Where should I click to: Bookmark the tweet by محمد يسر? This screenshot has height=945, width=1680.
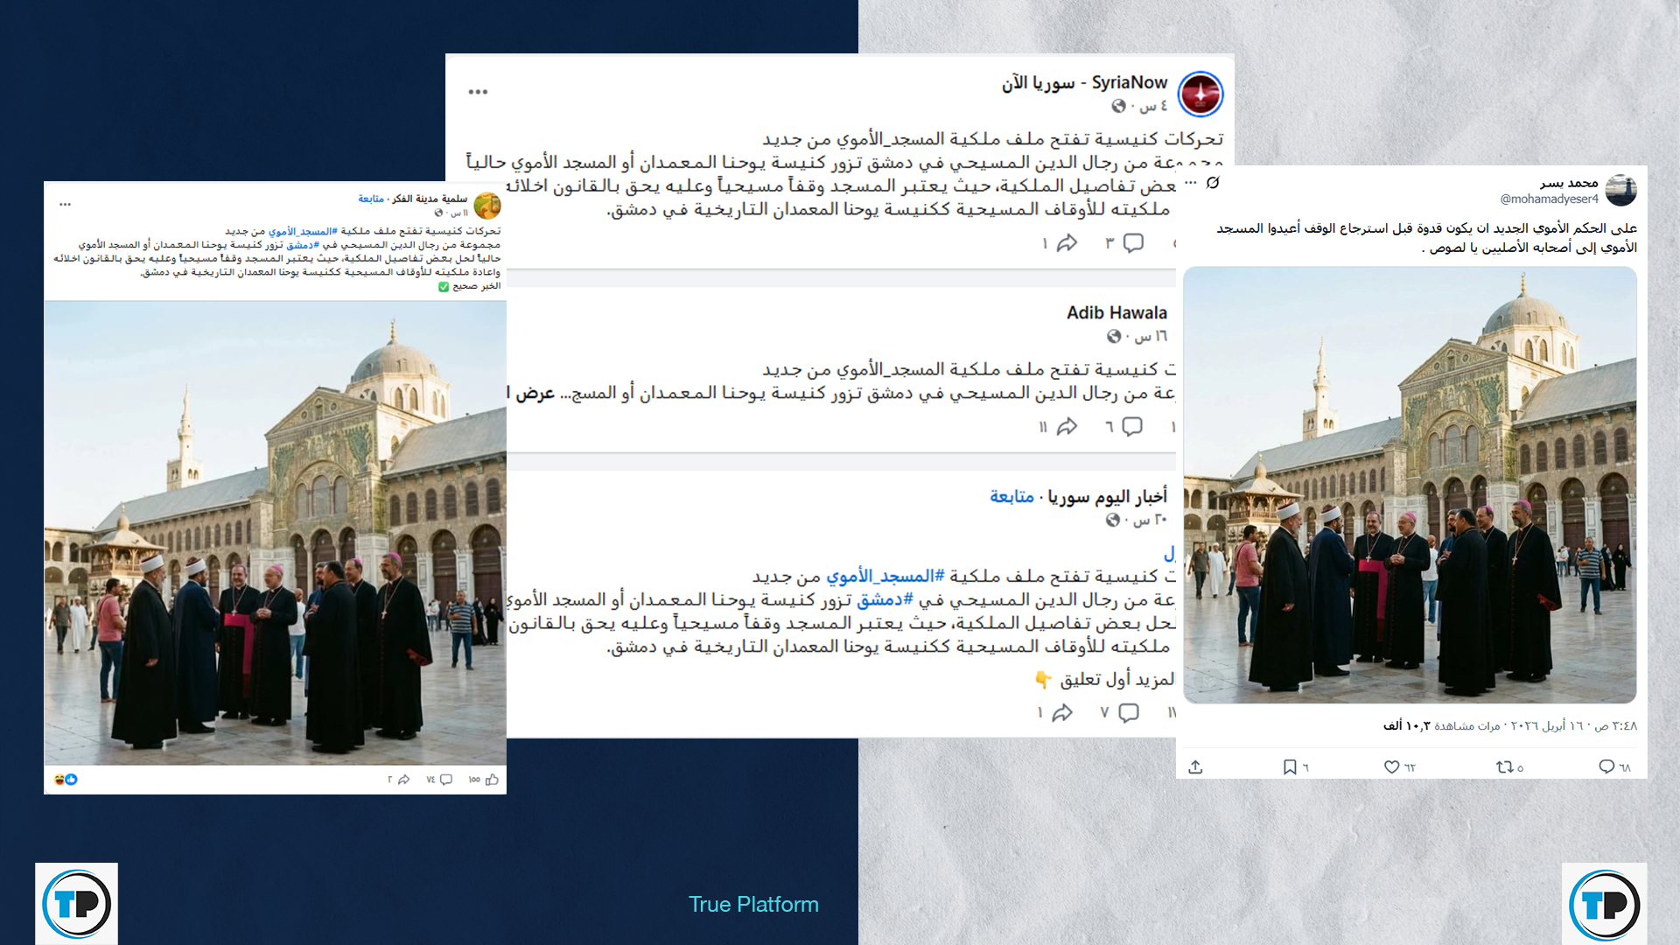coord(1289,767)
